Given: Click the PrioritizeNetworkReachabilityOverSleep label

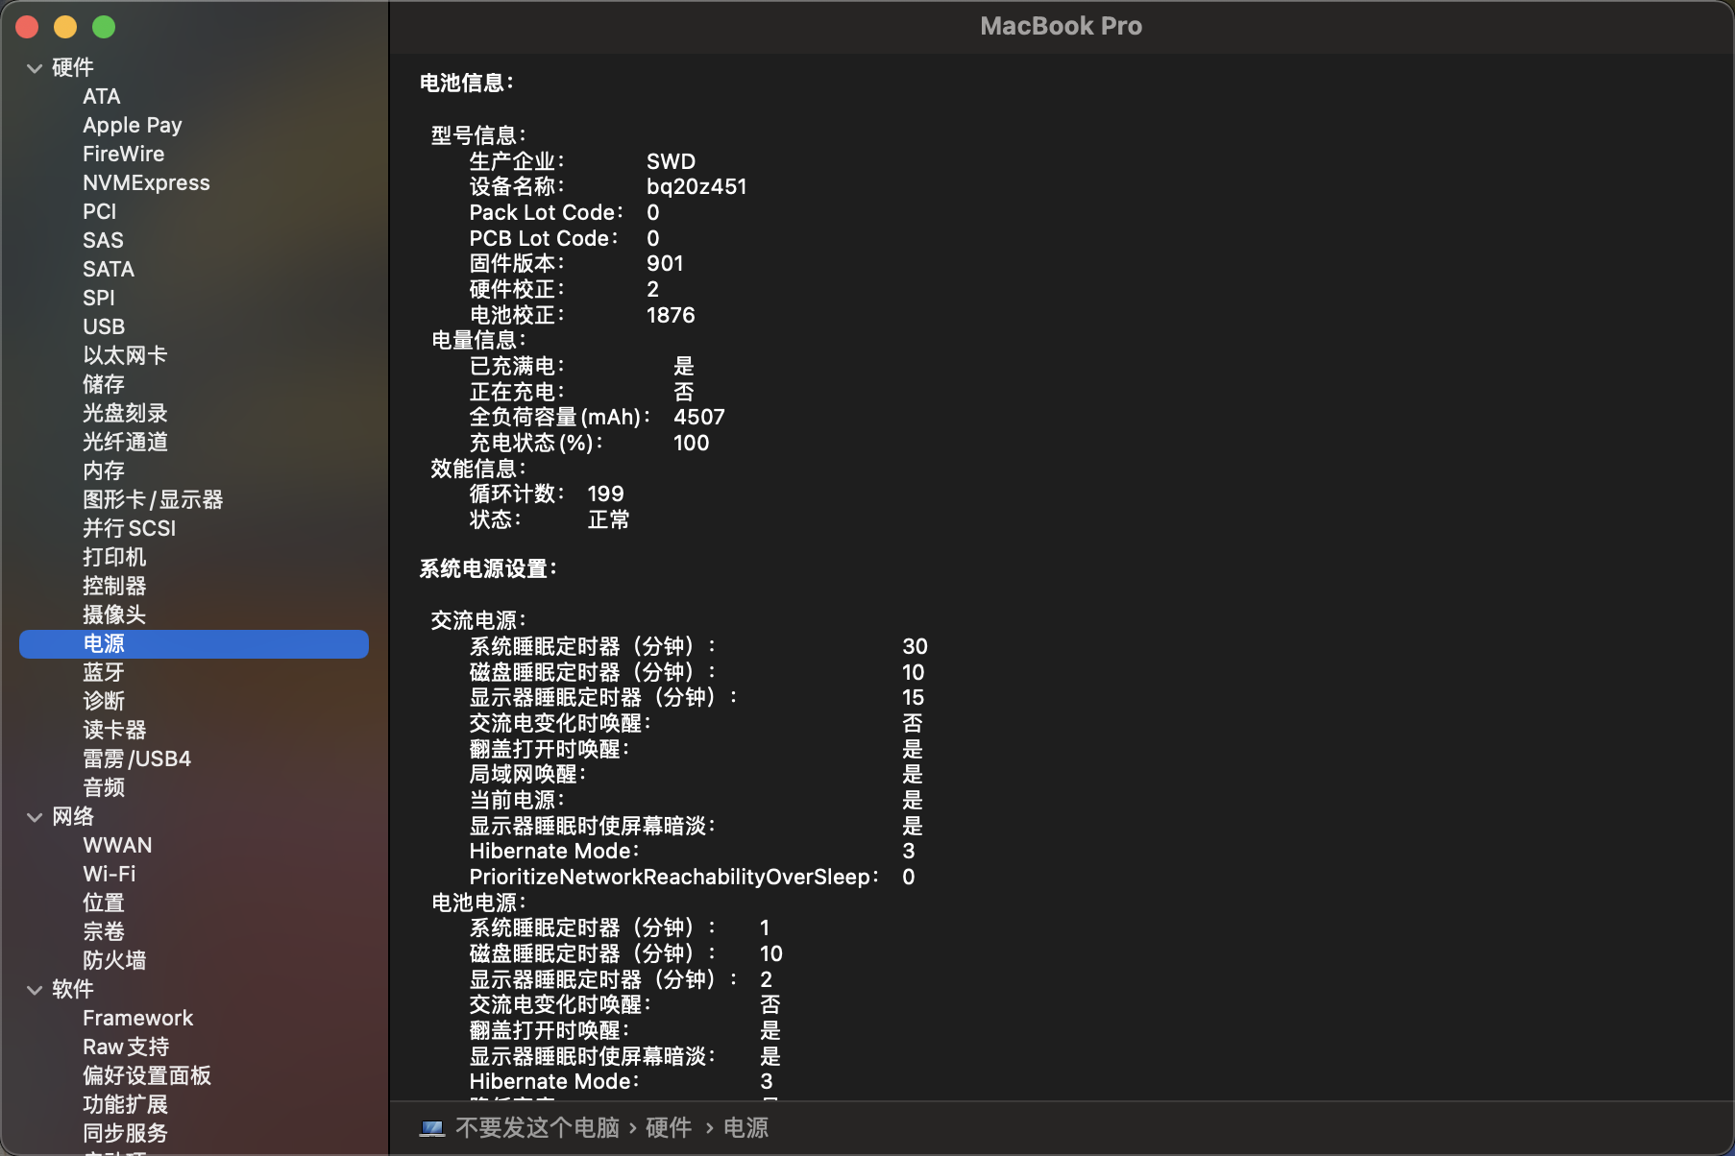Looking at the screenshot, I should point(673,878).
